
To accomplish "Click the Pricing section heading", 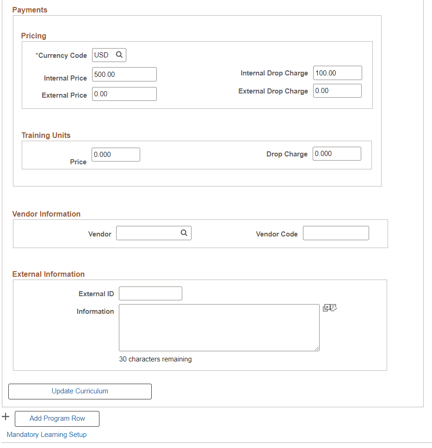I will point(34,36).
